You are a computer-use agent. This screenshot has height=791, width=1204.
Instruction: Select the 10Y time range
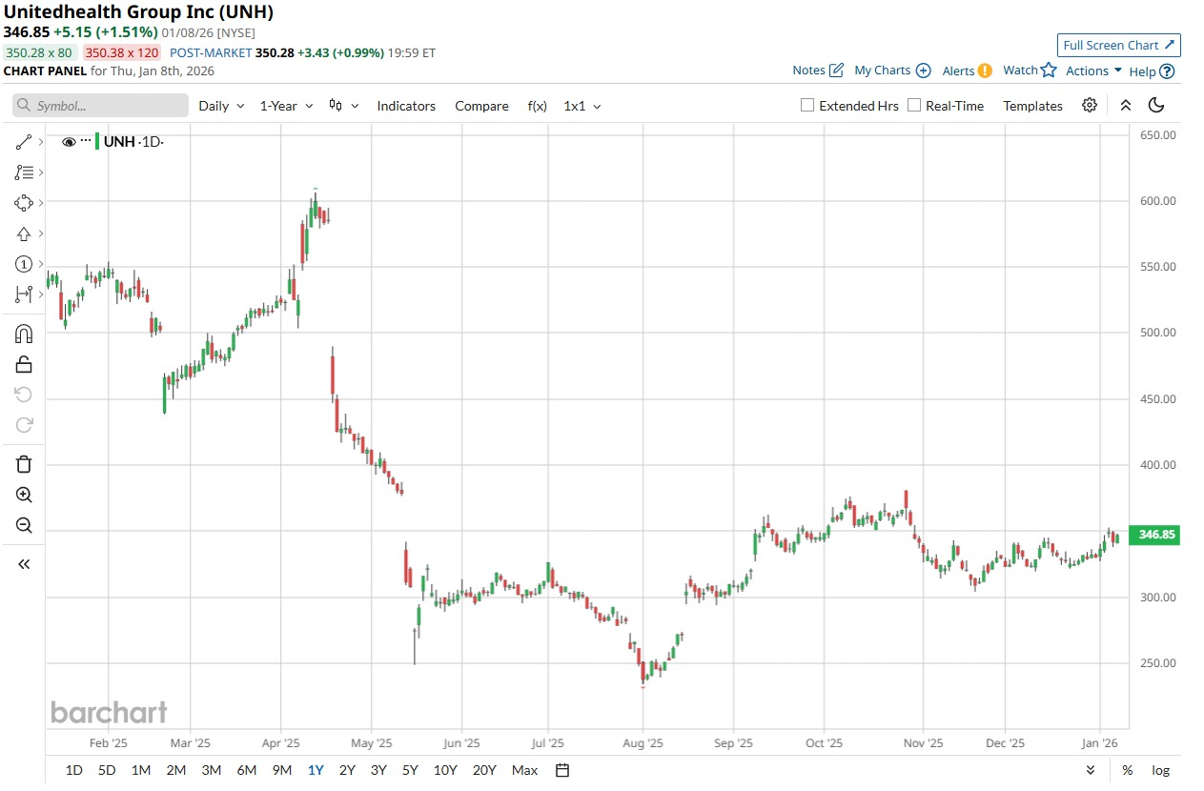[445, 770]
